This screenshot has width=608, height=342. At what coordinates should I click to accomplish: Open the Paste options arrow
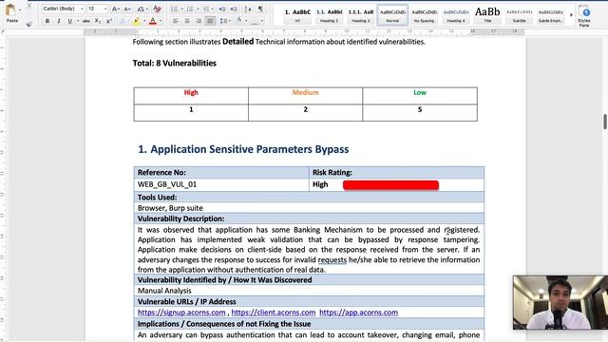pyautogui.click(x=20, y=10)
